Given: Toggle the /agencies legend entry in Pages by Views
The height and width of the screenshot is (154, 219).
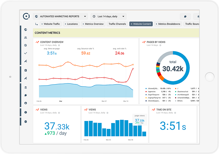Looking at the screenshot, I should tap(151, 91).
